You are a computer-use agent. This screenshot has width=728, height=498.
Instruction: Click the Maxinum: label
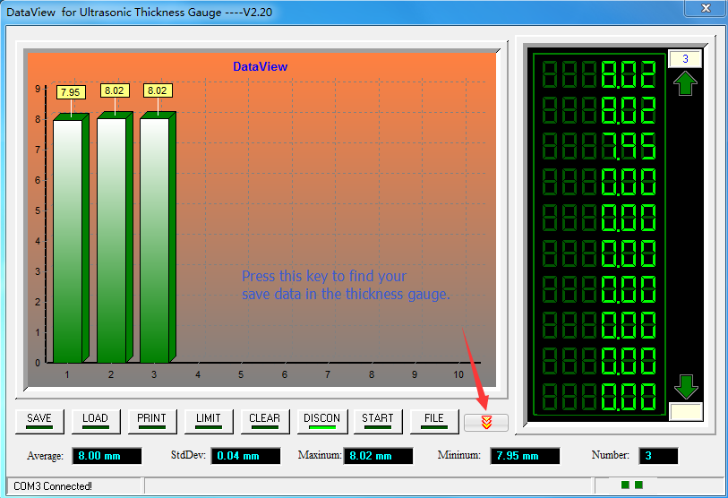(320, 455)
